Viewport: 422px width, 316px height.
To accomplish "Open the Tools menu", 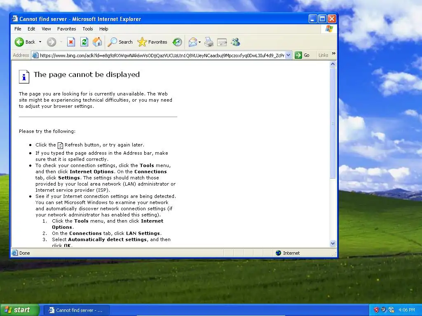I will click(88, 29).
